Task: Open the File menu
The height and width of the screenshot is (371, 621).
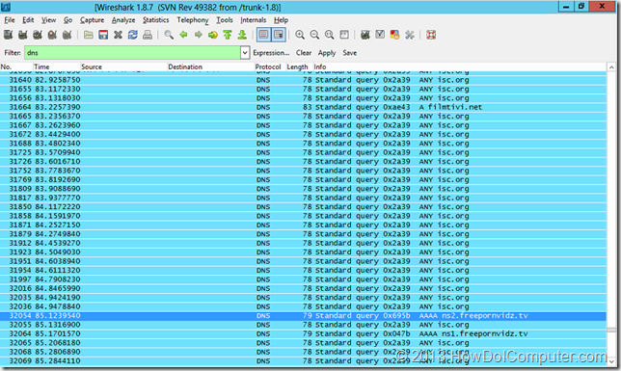Action: pos(10,20)
